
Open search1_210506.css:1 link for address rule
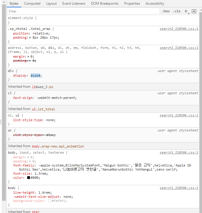179,48
